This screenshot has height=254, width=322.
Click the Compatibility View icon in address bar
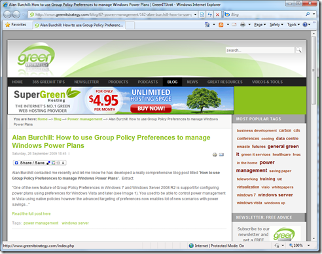(202, 14)
